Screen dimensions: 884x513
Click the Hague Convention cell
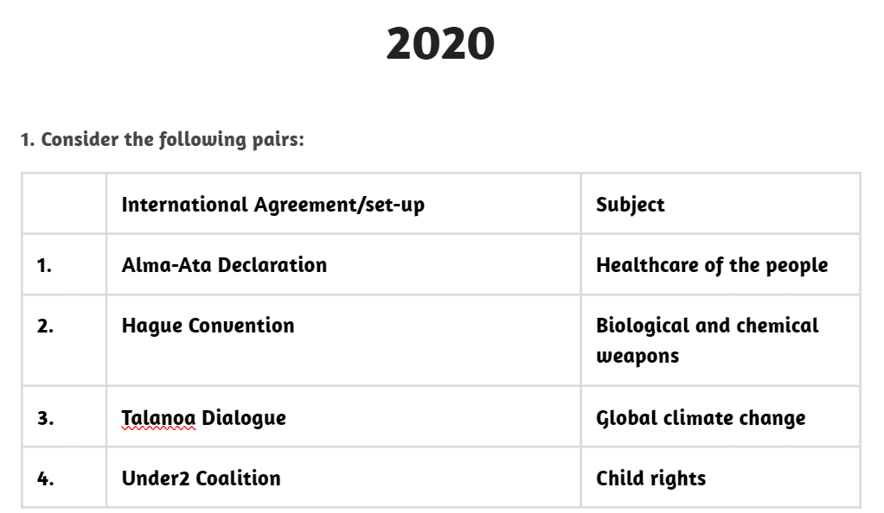(208, 326)
